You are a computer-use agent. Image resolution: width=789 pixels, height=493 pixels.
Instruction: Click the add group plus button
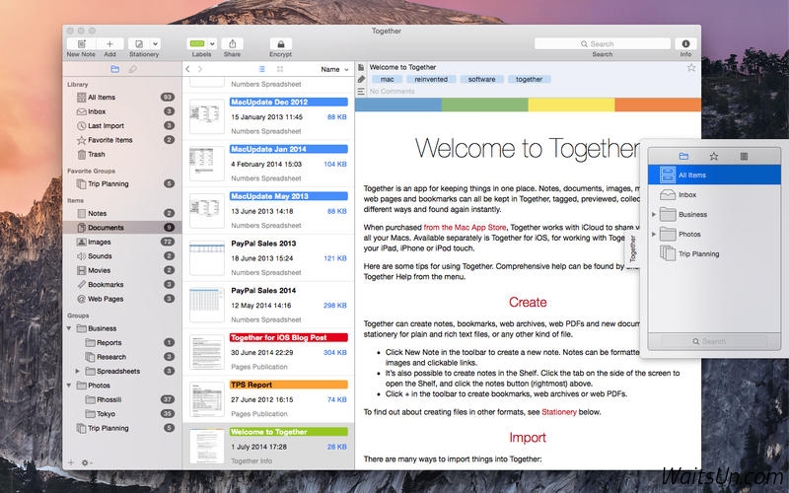71,462
